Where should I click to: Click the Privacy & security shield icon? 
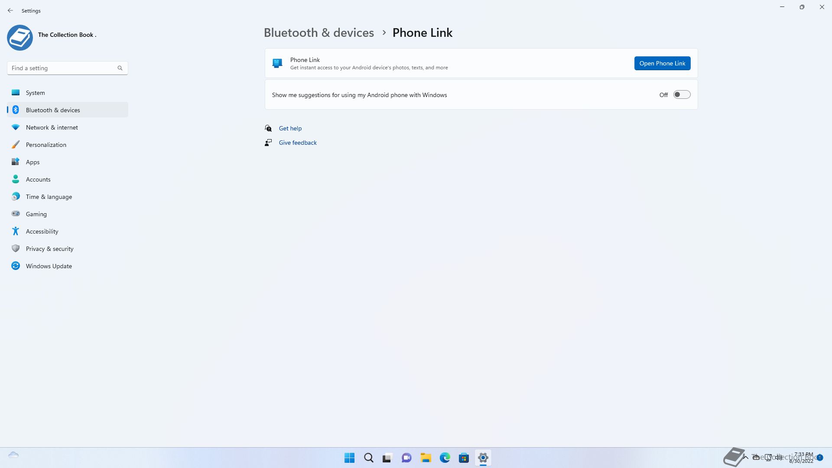[x=16, y=248]
